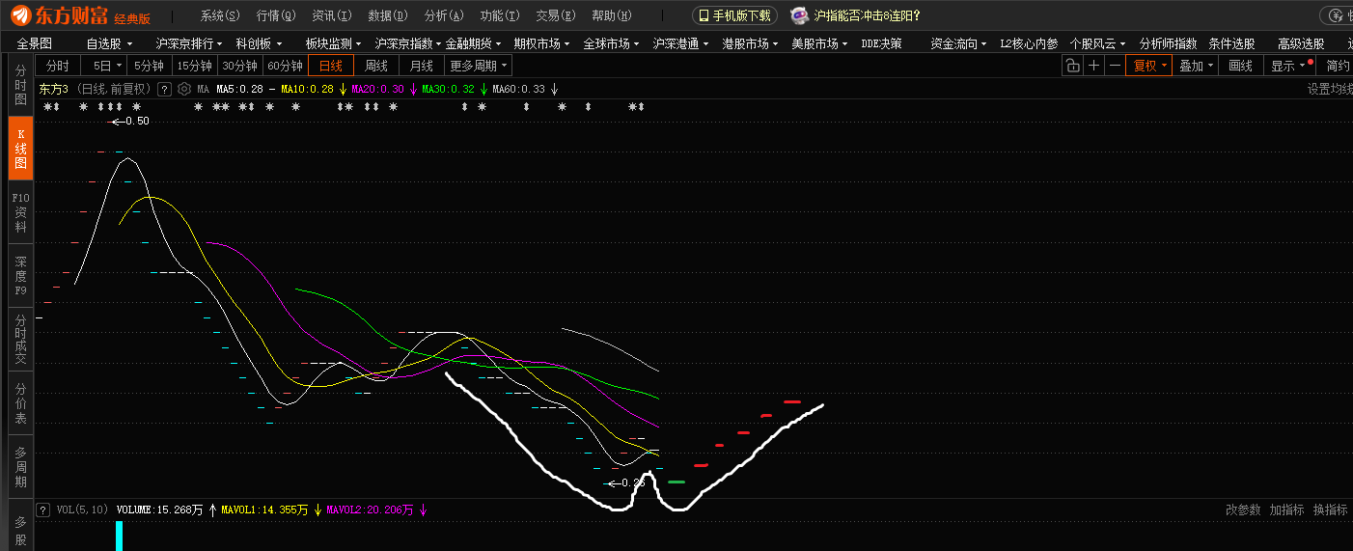Click help question mark beside 东方3 title
The image size is (1353, 551).
[x=164, y=89]
